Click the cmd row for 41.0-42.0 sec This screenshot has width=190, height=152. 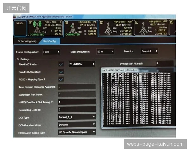tap(137, 123)
